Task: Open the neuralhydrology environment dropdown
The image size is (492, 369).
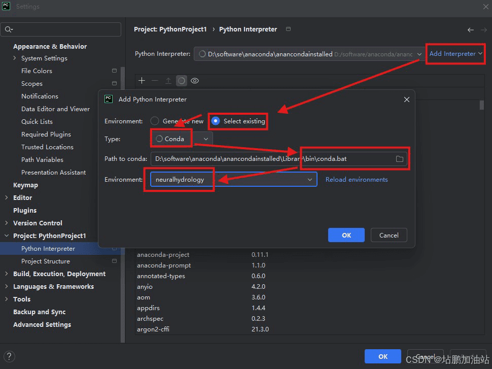Action: click(233, 180)
